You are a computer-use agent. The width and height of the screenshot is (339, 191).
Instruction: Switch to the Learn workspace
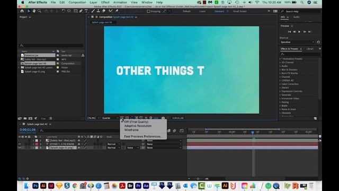(202, 11)
